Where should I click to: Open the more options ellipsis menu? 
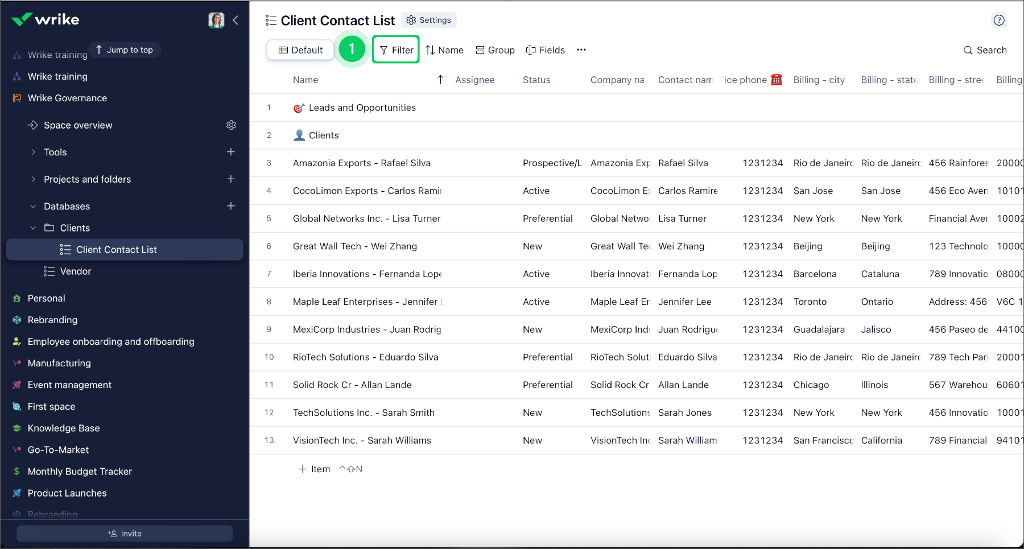(x=581, y=50)
